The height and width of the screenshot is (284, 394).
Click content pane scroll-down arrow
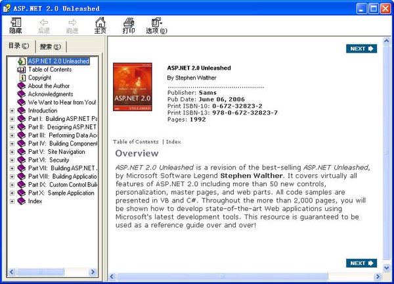pos(387,268)
